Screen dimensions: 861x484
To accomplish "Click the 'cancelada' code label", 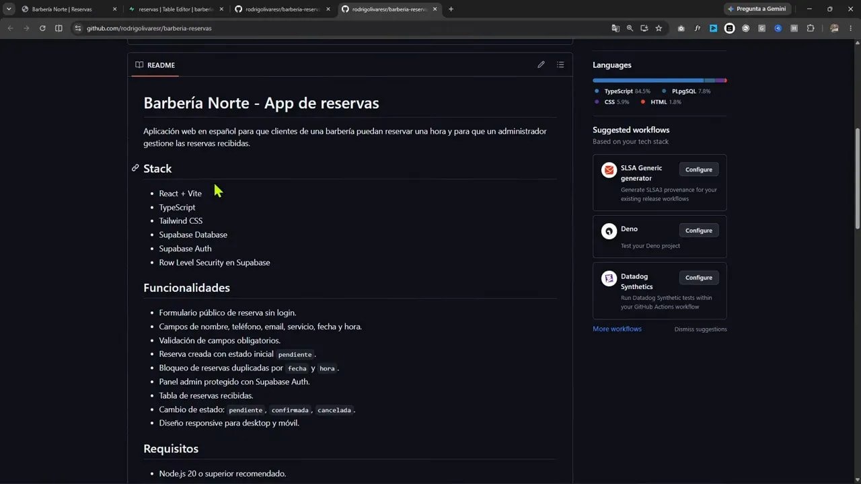I will 334,410.
